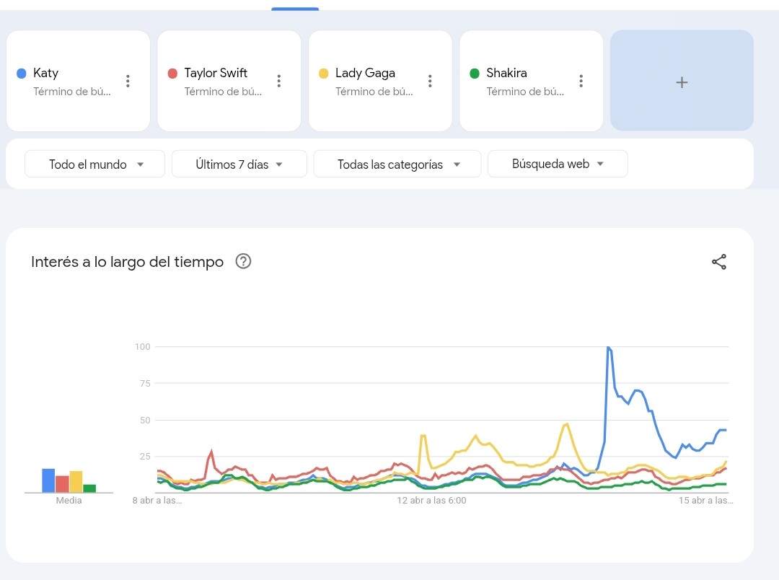
Task: Click the Katy peak at 100
Action: click(x=609, y=348)
